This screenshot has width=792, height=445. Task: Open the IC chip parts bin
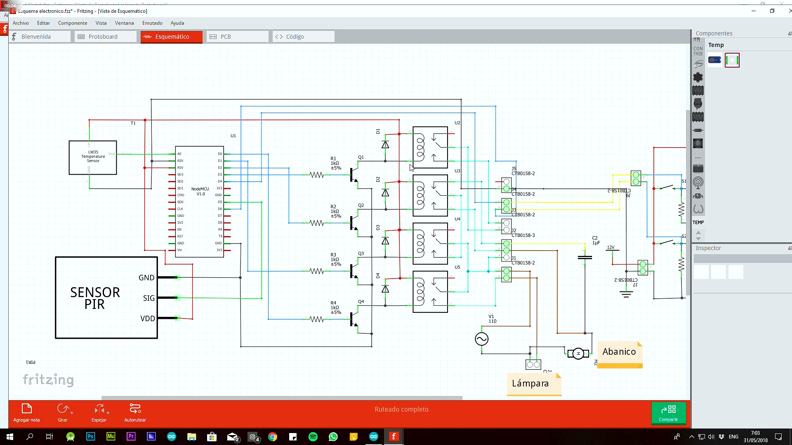pyautogui.click(x=698, y=169)
